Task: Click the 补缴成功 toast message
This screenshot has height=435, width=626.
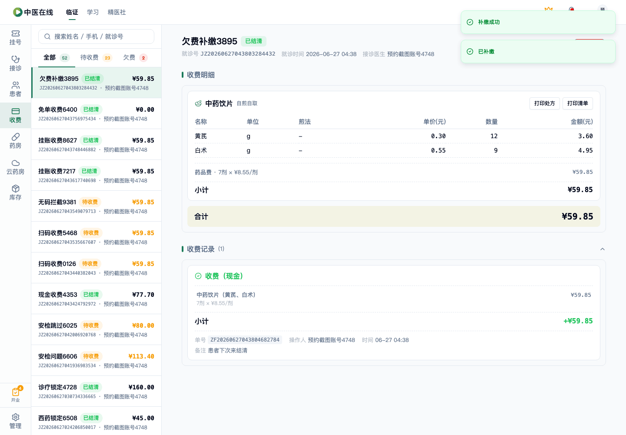Action: point(489,22)
